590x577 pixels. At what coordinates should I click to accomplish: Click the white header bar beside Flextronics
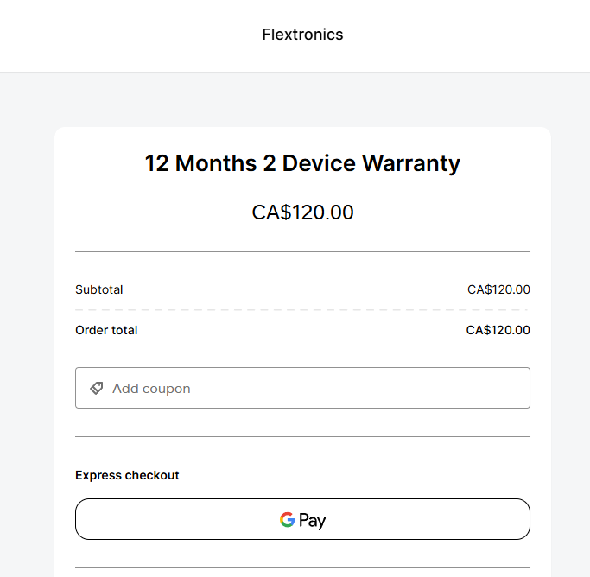coord(475,35)
